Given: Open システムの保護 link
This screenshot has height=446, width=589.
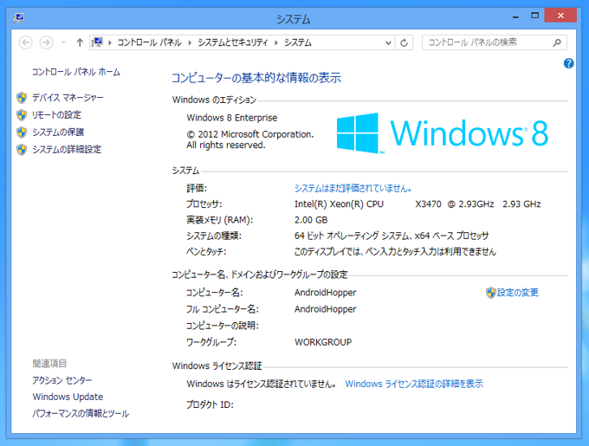Looking at the screenshot, I should 58,133.
